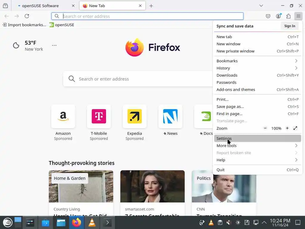Open the weather widget options ellipsis
305x229 pixels.
click(54, 45)
